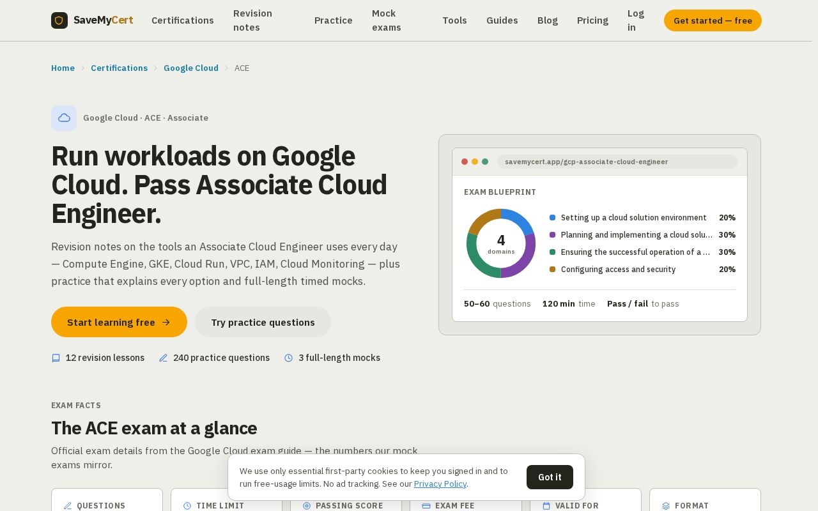Open the Google Cloud breadcrumb link
The height and width of the screenshot is (511, 818).
[191, 68]
